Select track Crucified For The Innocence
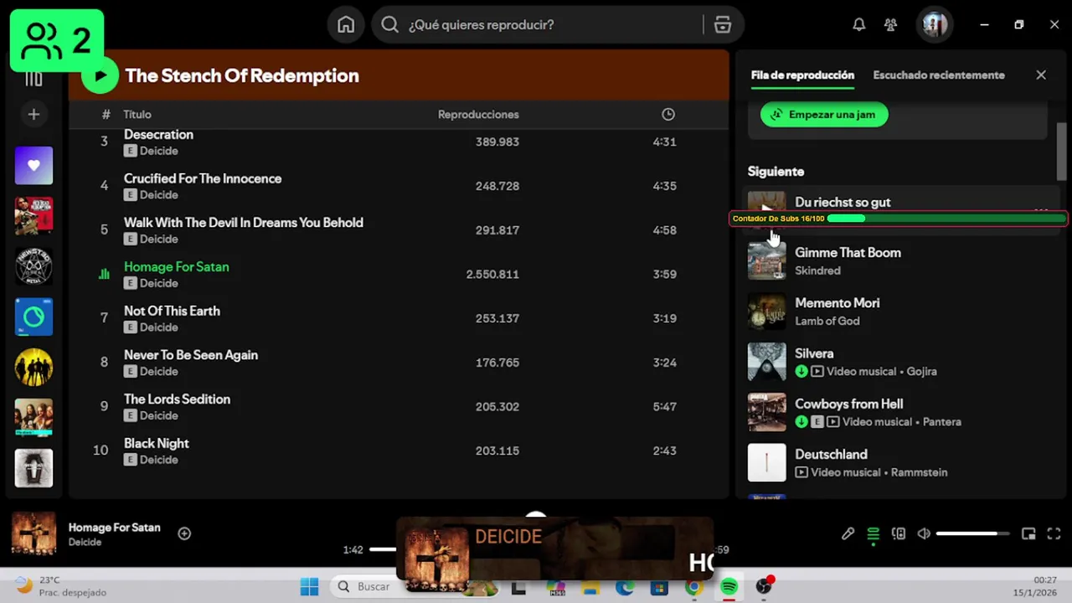1072x603 pixels. 203,178
